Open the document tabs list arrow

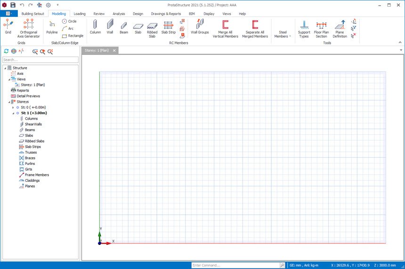coord(401,50)
